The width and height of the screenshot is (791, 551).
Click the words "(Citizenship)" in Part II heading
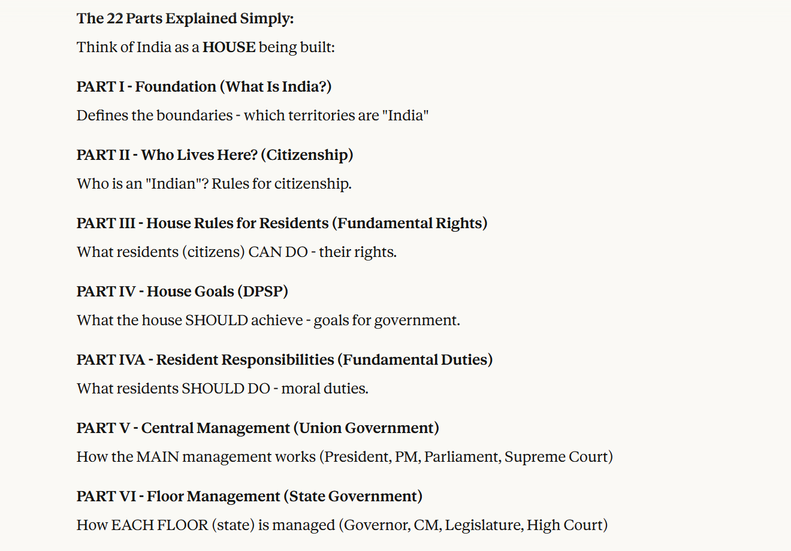(307, 155)
